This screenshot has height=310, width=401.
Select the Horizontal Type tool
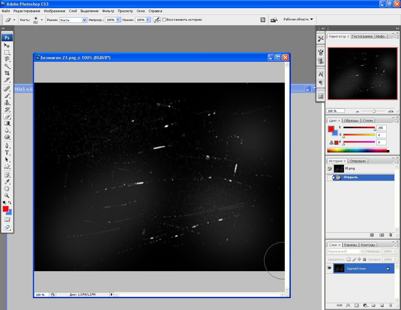(7, 152)
